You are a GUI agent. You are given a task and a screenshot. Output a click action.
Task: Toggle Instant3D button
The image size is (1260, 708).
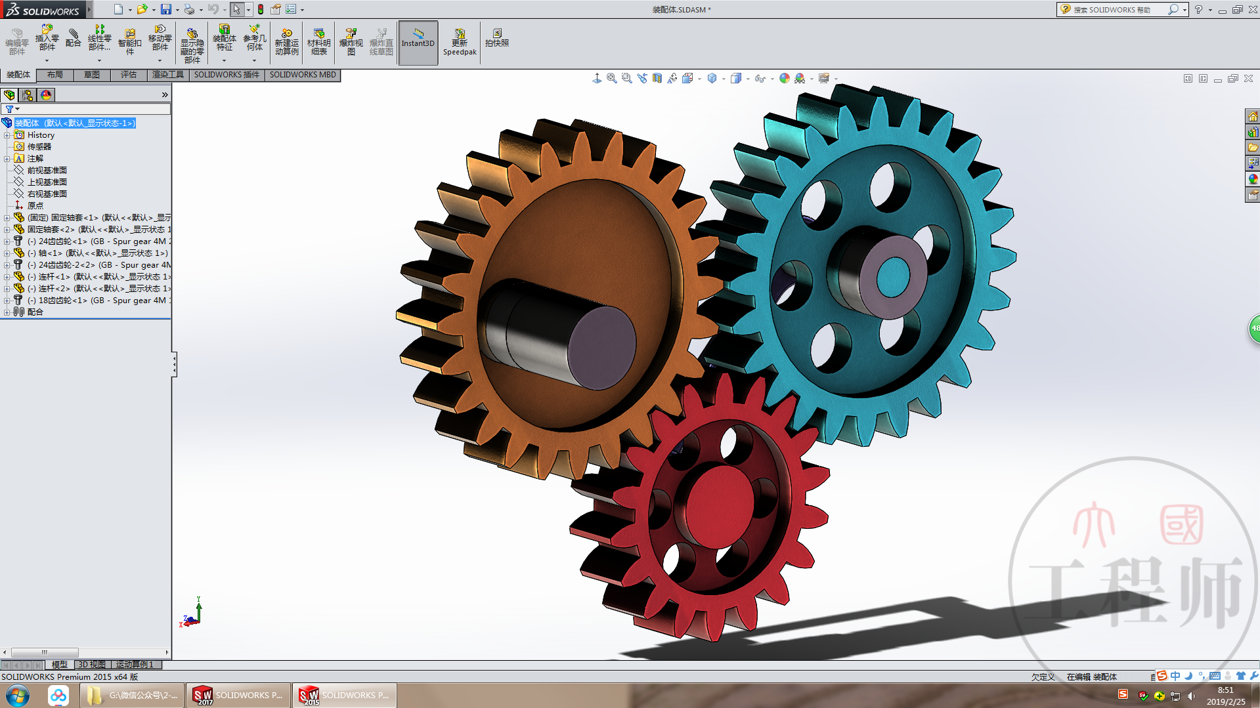click(x=418, y=43)
